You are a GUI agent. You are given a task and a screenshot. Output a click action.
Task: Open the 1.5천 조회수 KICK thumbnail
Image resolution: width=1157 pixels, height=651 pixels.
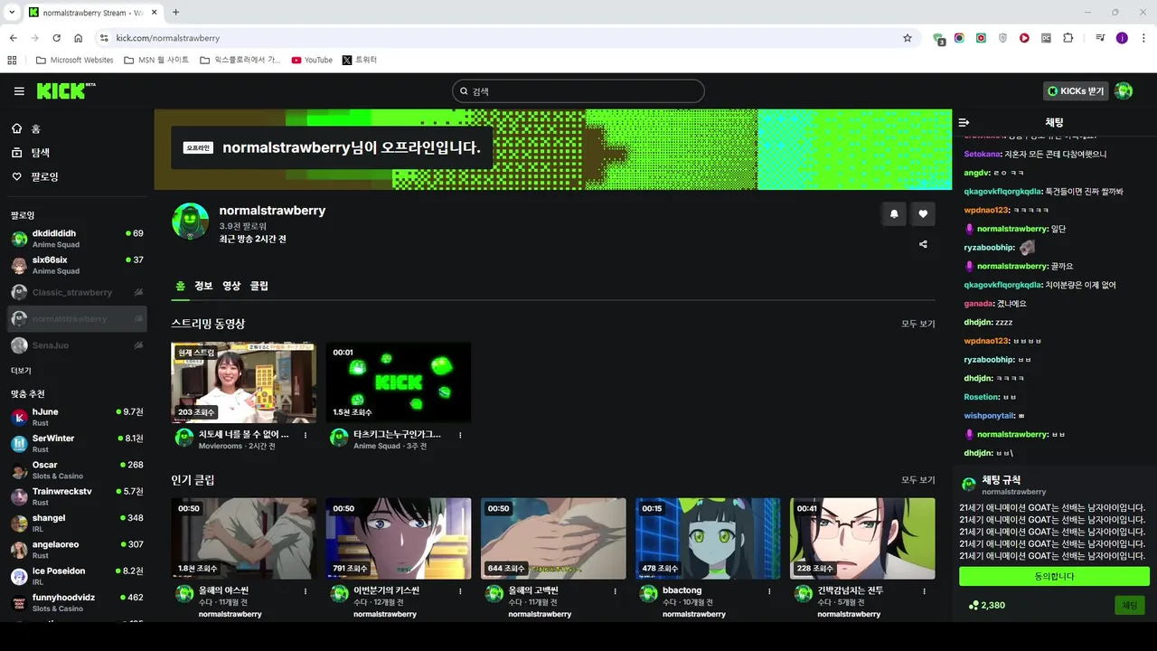[399, 382]
